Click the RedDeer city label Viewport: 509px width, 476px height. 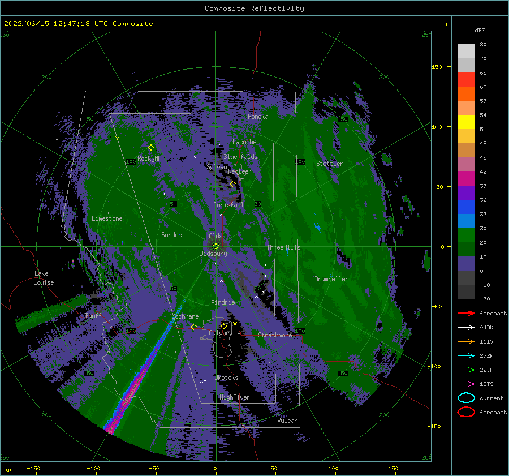pyautogui.click(x=240, y=171)
